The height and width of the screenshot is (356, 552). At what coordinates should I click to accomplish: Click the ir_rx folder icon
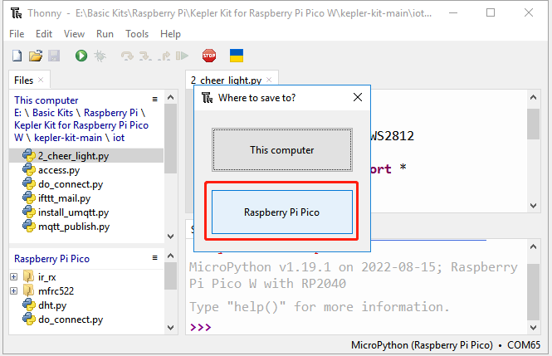28,277
